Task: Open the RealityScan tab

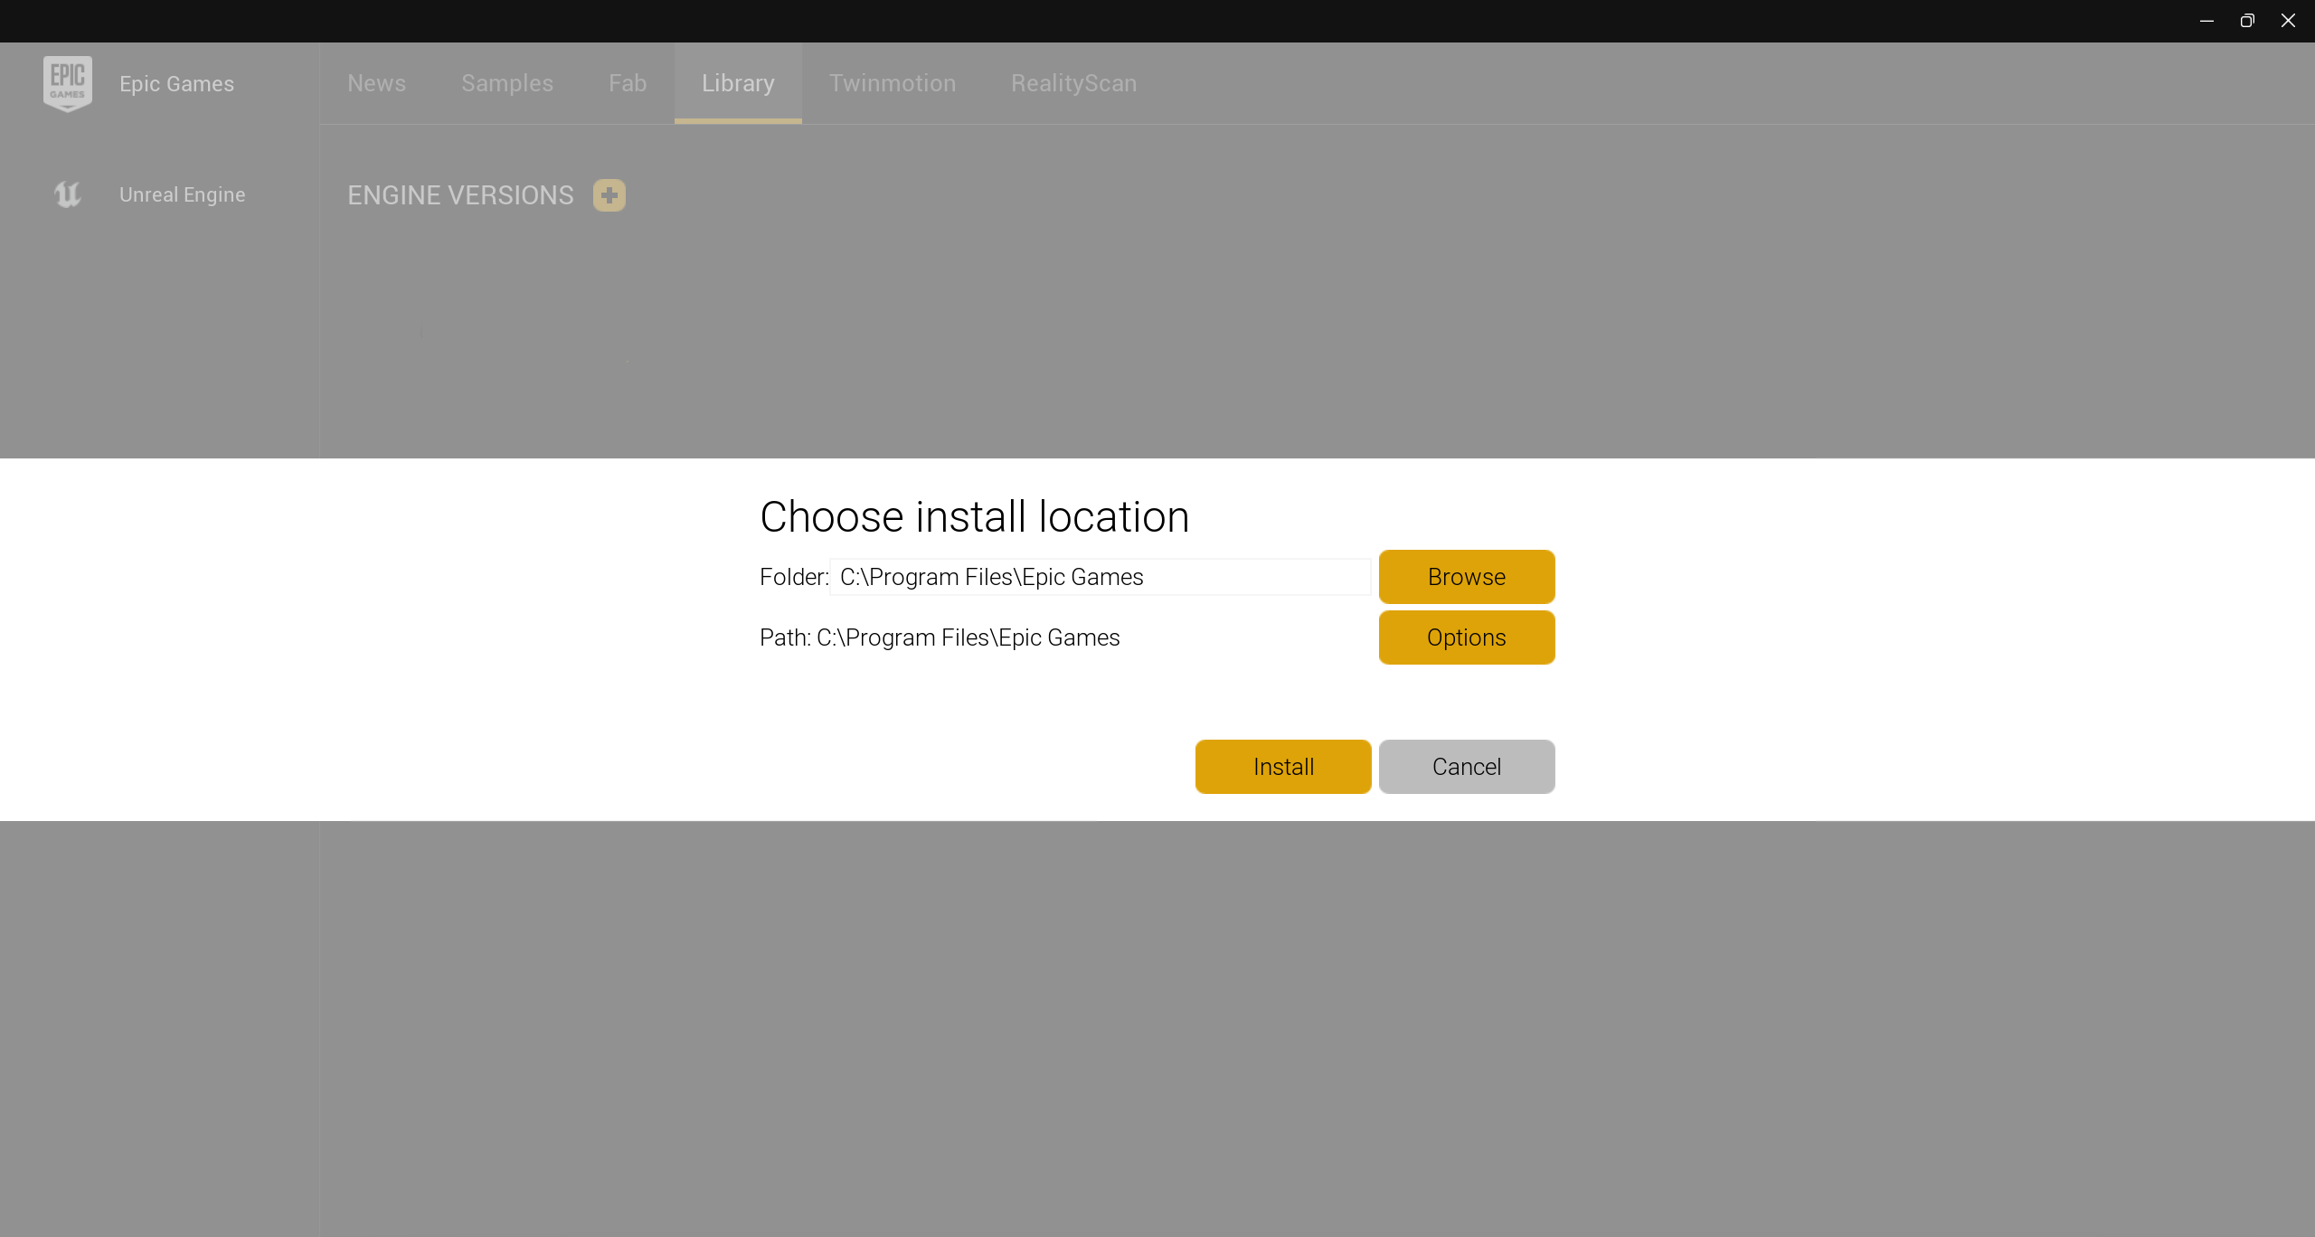Action: (x=1073, y=83)
